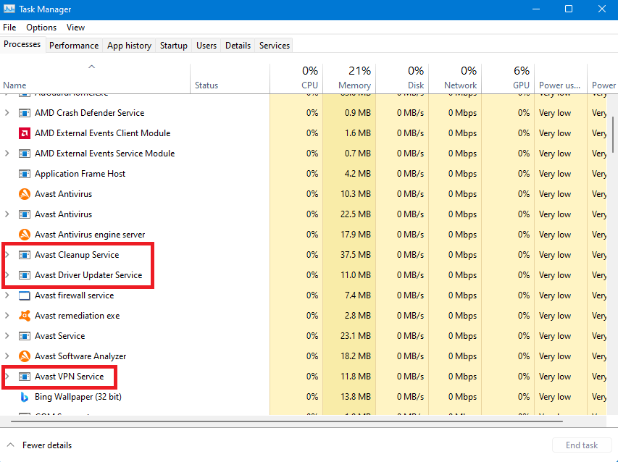The image size is (618, 462).
Task: Collapse view with Fewer details chevron
Action: tap(11, 445)
